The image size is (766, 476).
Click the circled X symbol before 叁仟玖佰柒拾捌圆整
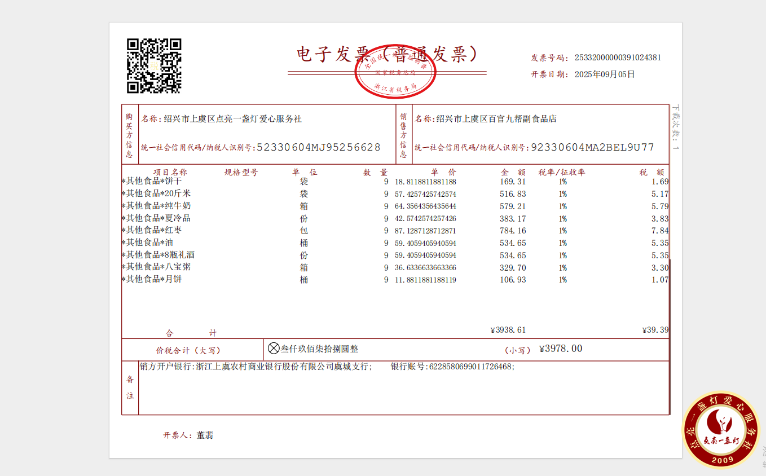(274, 349)
